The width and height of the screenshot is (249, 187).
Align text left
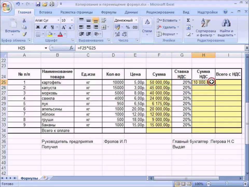(81, 27)
